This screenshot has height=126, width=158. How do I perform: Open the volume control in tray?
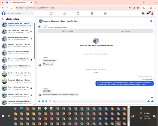pos(141,118)
